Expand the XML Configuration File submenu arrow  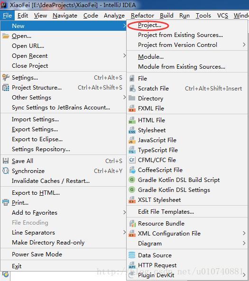click(244, 233)
